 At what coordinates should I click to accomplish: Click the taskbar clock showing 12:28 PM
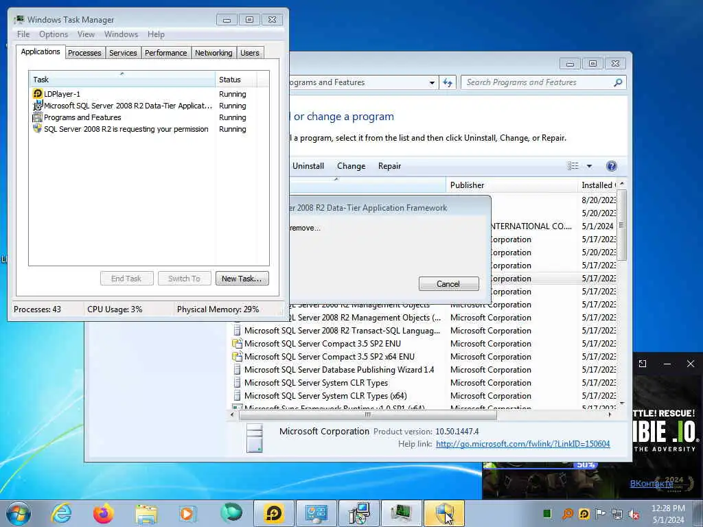668,514
